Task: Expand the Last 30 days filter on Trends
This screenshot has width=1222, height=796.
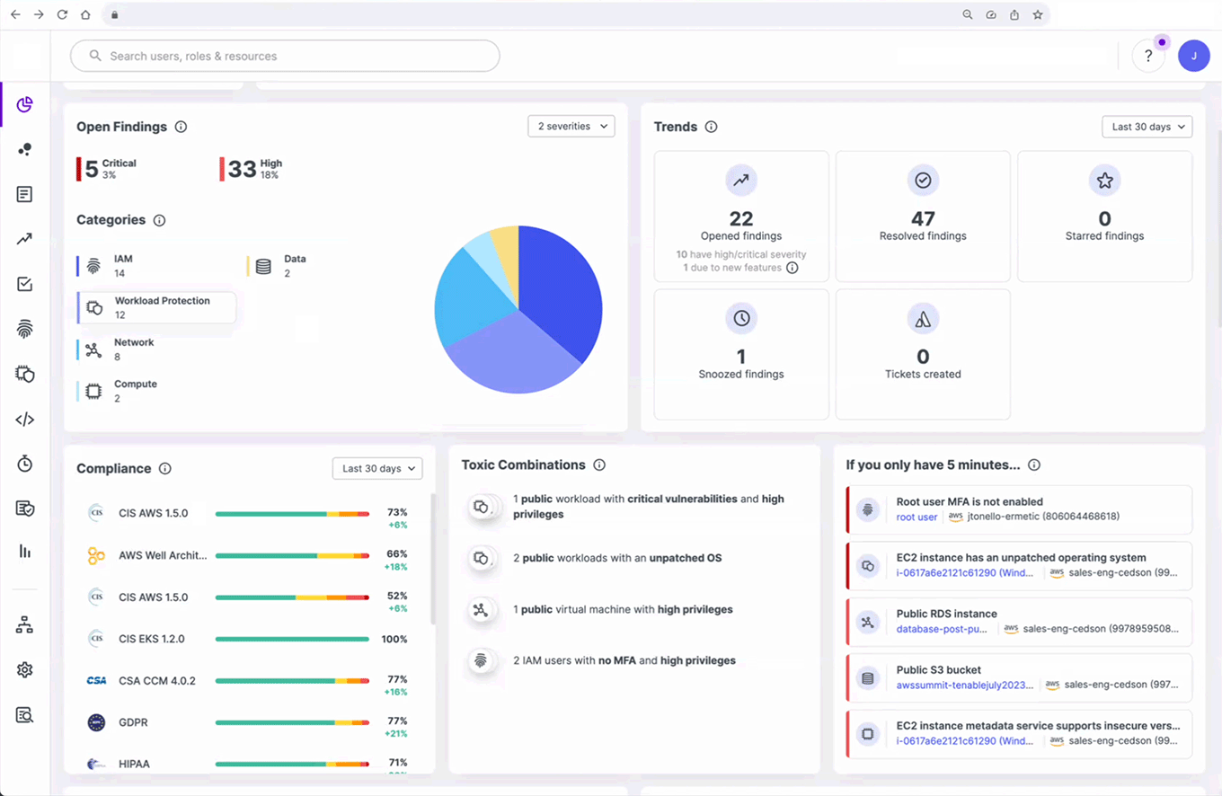Action: click(x=1147, y=126)
